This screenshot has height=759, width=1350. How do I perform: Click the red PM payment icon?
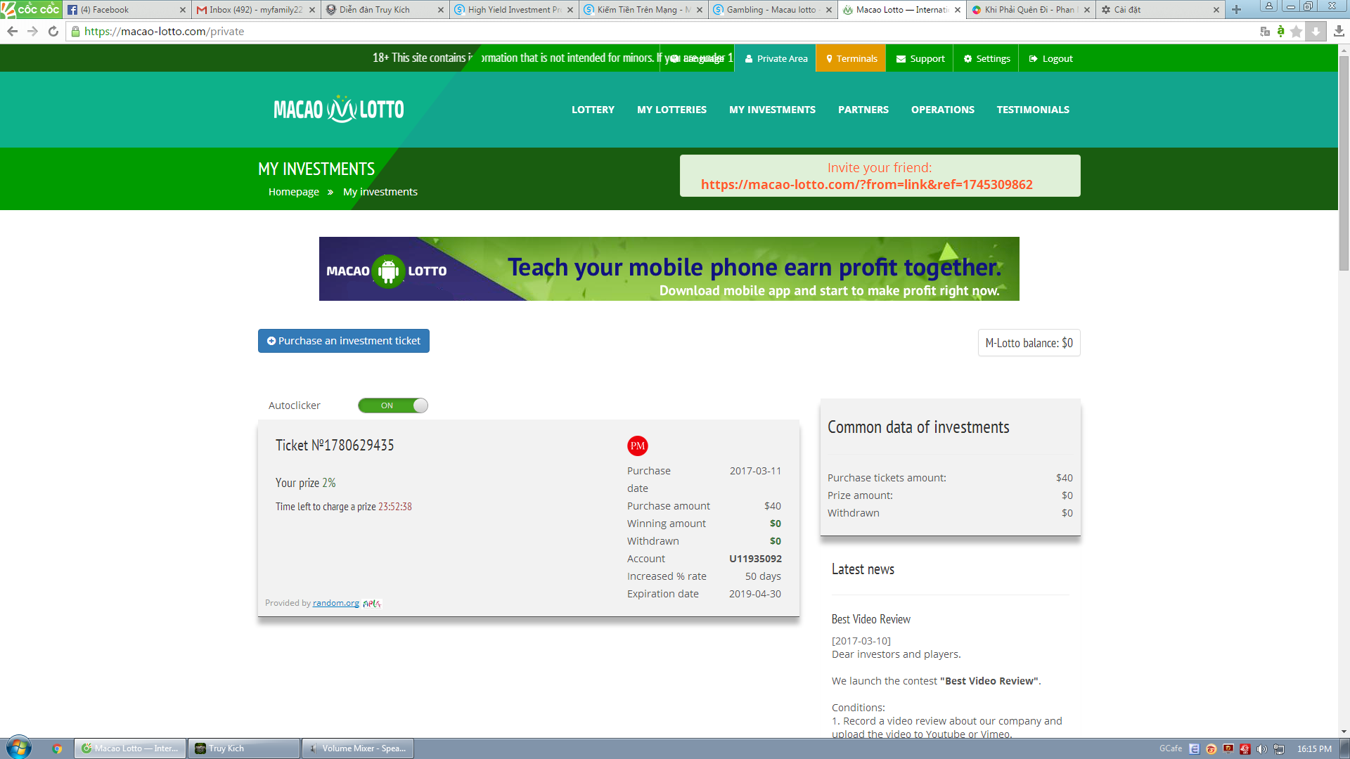[x=637, y=446]
